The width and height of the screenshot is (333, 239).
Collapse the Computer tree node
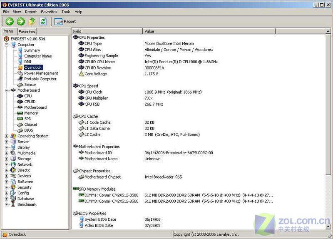[x=7, y=45]
